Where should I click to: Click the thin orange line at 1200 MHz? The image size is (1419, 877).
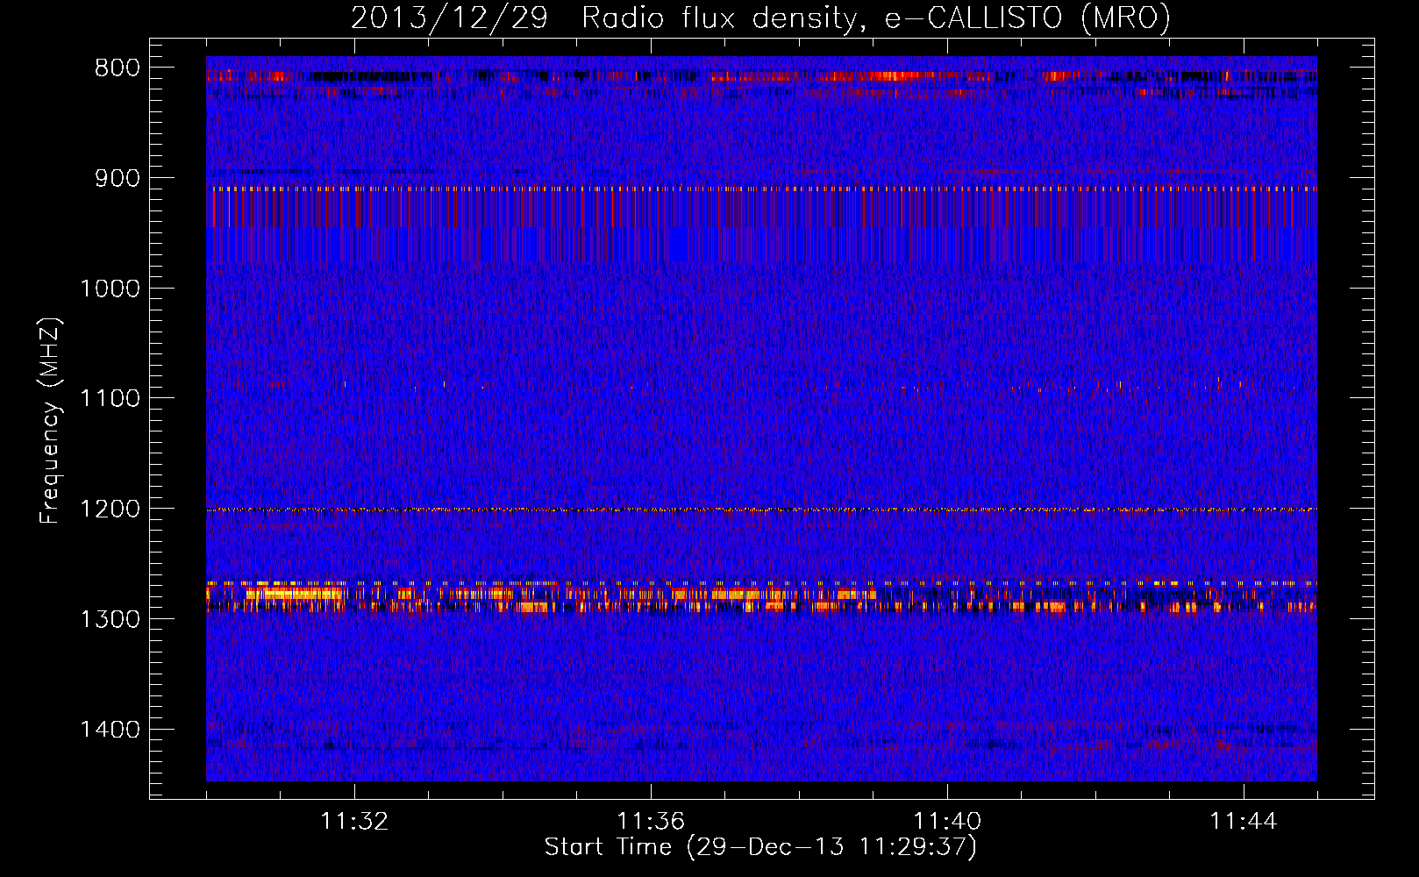pyautogui.click(x=761, y=510)
